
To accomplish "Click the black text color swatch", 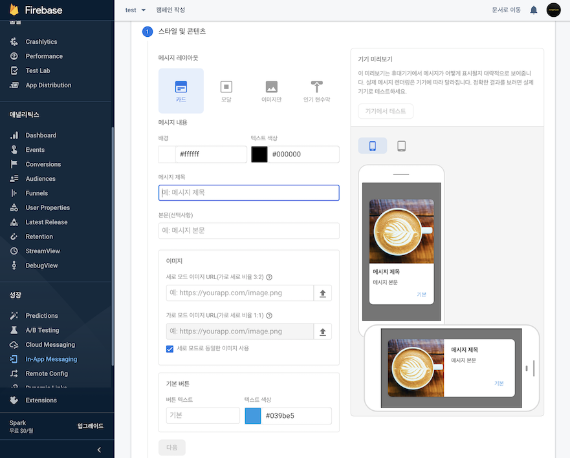I will tap(259, 154).
